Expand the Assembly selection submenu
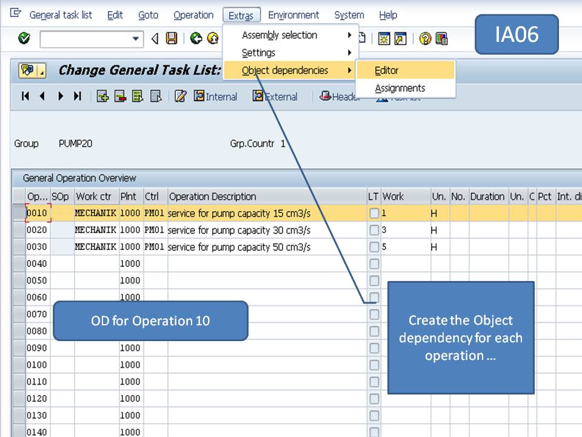 pos(290,35)
